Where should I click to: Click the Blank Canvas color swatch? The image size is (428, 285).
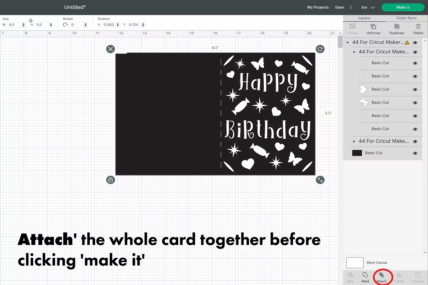coord(355,262)
